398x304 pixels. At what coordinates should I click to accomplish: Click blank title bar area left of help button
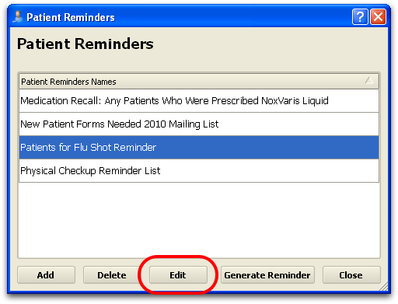[x=233, y=17]
